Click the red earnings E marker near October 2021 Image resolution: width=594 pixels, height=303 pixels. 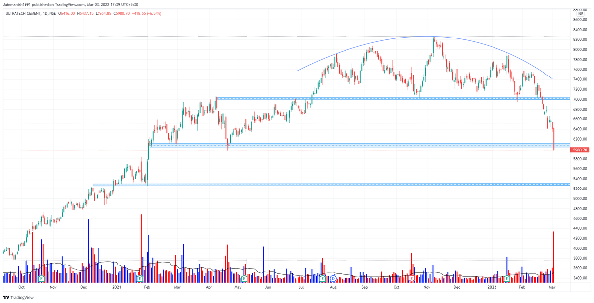(x=412, y=278)
